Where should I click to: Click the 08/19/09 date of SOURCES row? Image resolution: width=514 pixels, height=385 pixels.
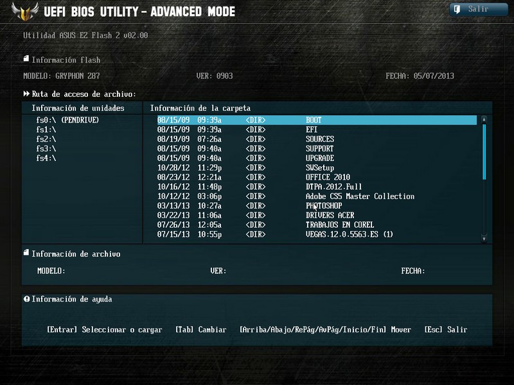(173, 139)
